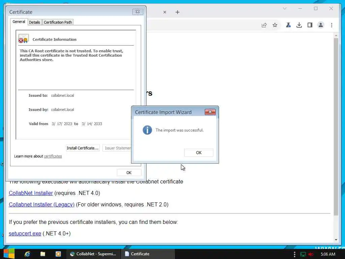Image resolution: width=345 pixels, height=259 pixels.
Task: Download the CollabNet Installer
Action: (31, 193)
